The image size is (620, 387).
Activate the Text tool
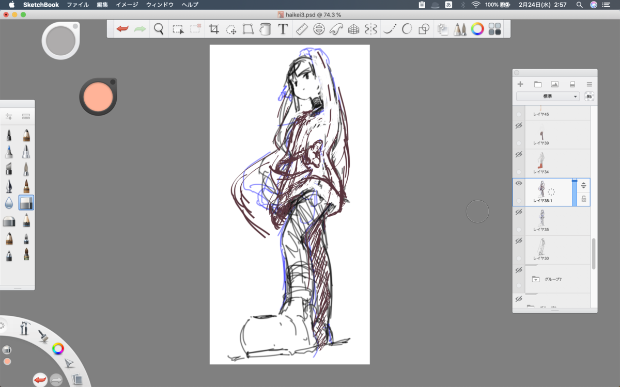pyautogui.click(x=283, y=29)
